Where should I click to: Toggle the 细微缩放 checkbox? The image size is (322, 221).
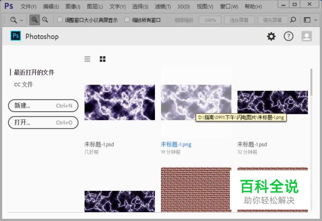[x=169, y=20]
